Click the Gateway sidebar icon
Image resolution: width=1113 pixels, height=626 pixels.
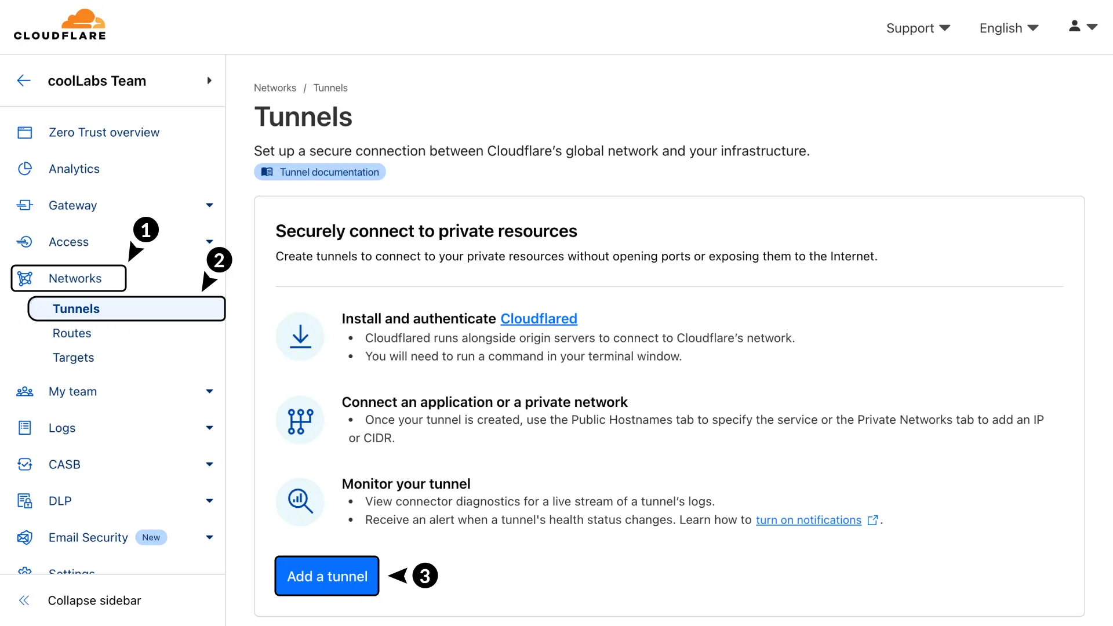pyautogui.click(x=24, y=205)
